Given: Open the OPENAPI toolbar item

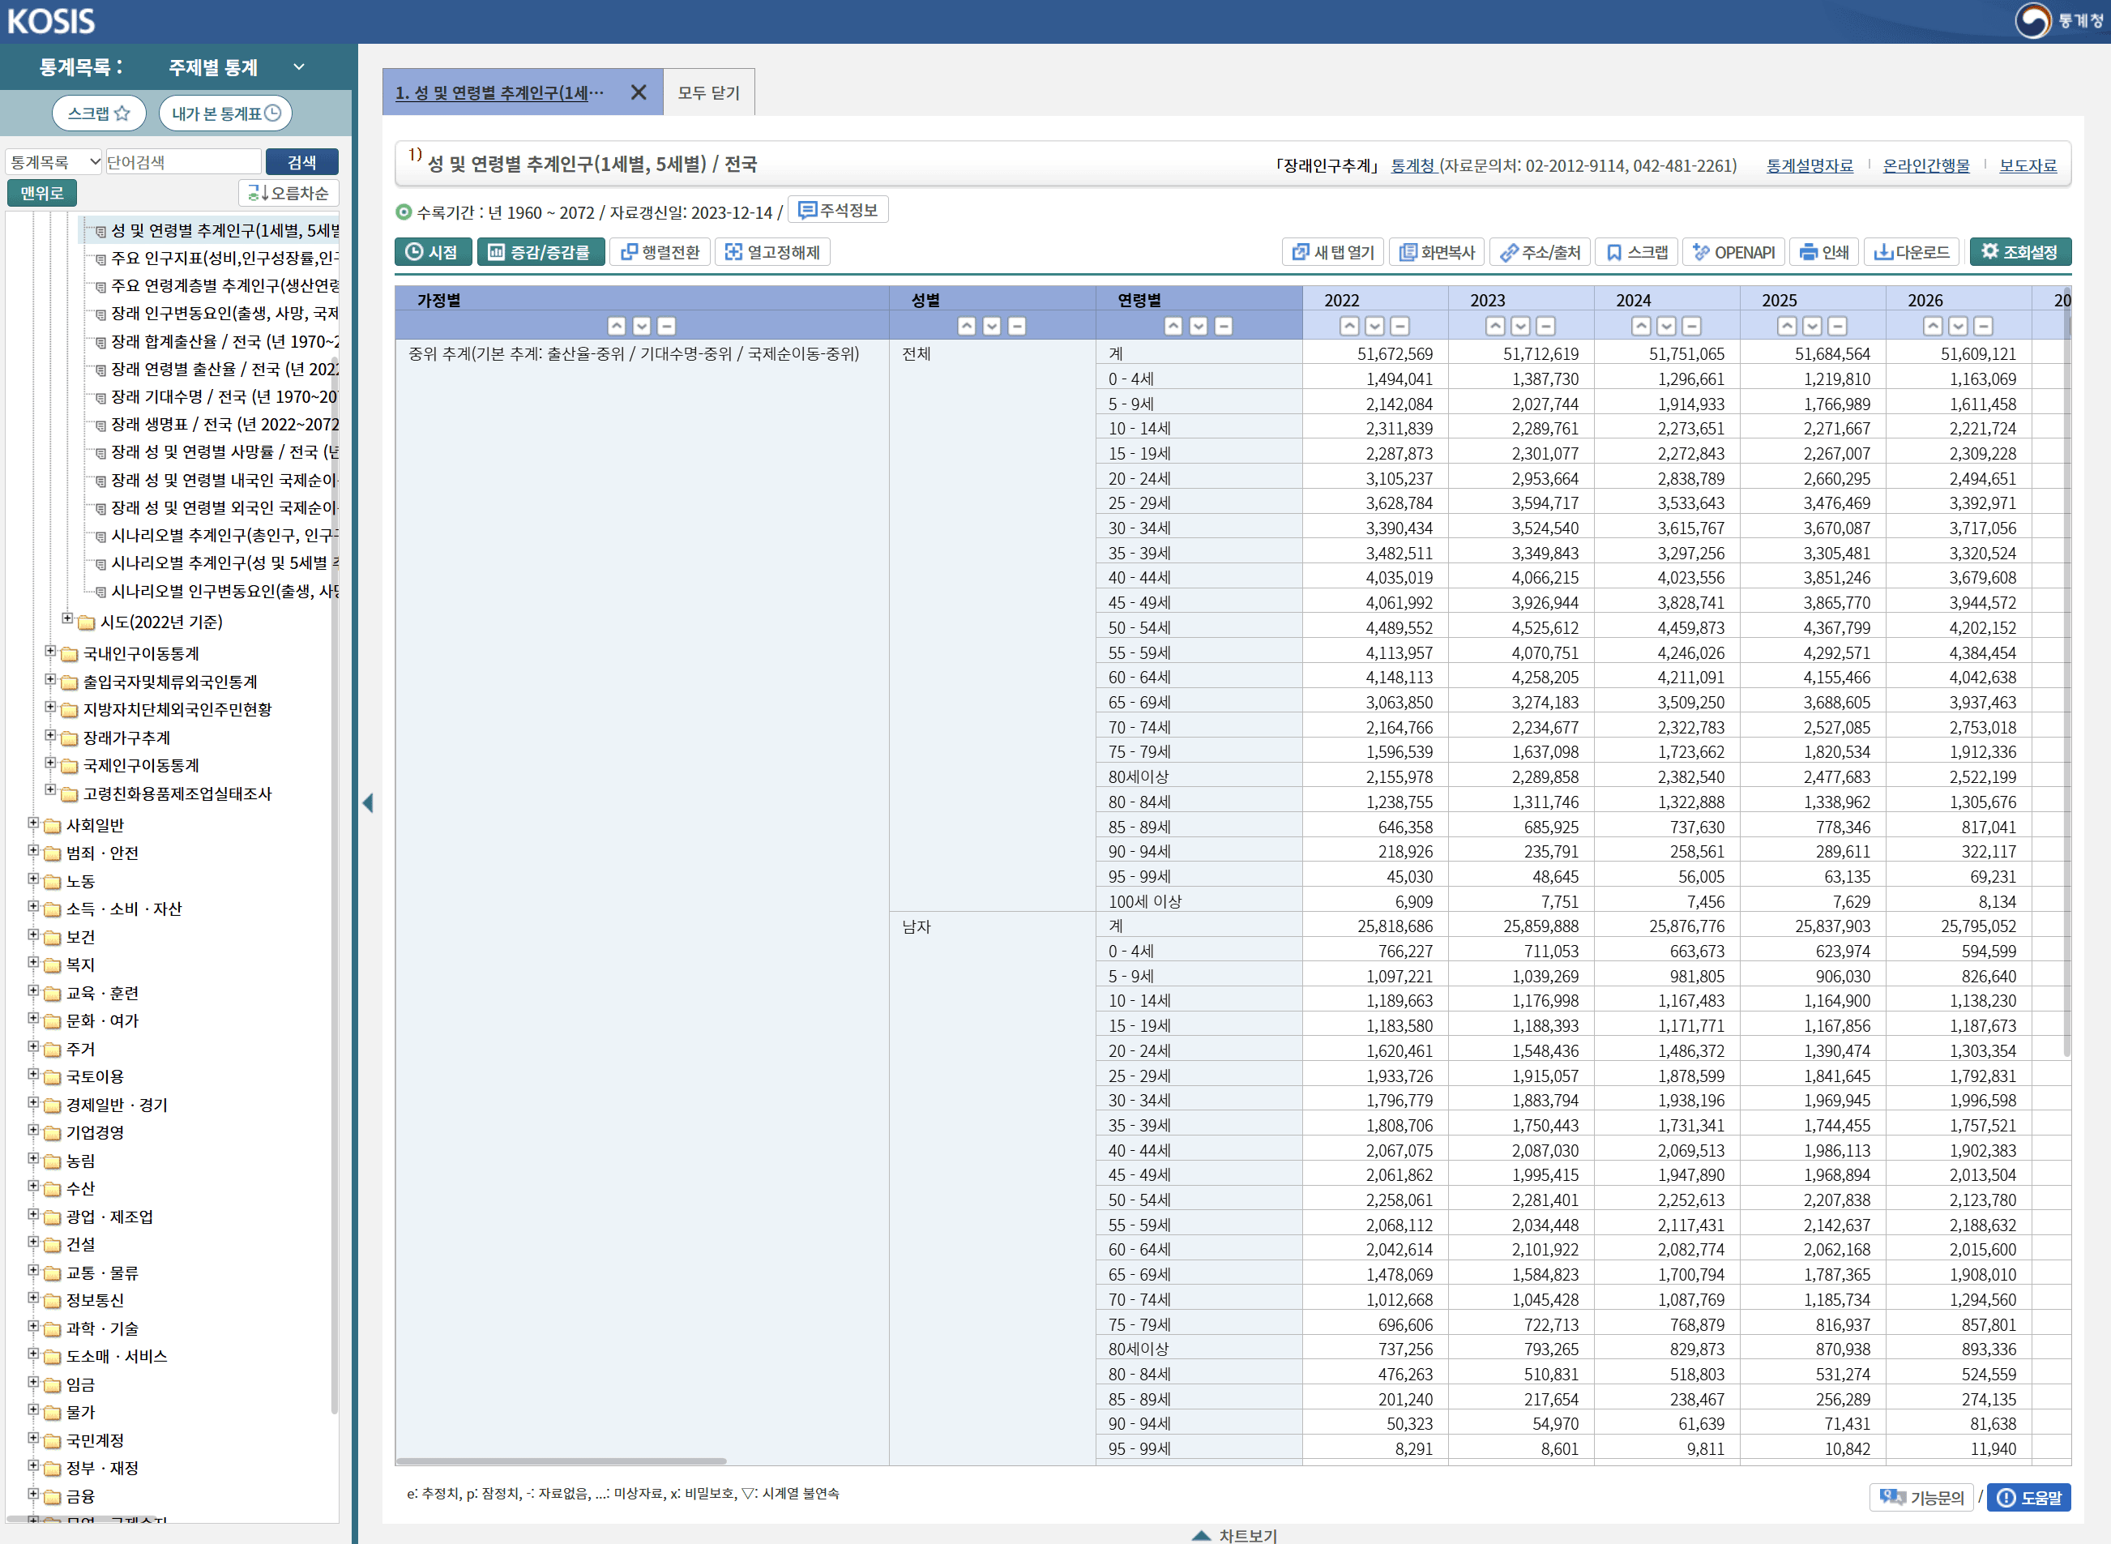Looking at the screenshot, I should [x=1733, y=252].
